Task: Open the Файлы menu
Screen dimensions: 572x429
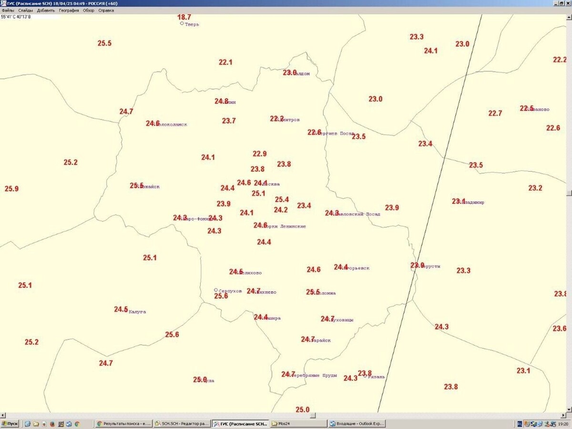Action: 8,10
